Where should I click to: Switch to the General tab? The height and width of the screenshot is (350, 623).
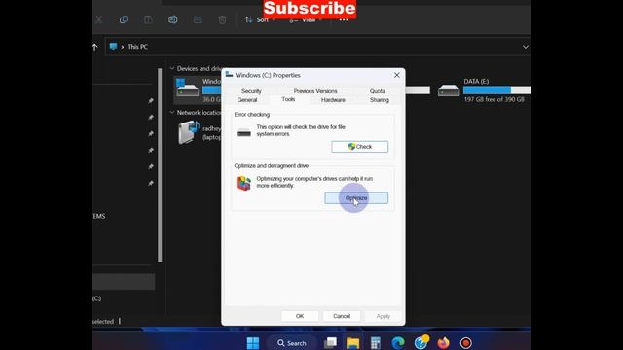click(x=246, y=100)
